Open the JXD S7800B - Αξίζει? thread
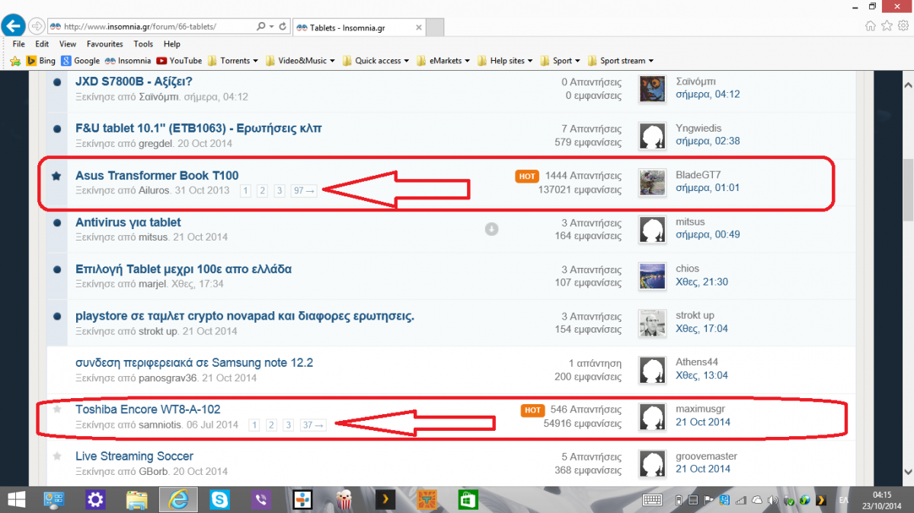This screenshot has width=914, height=513. [x=133, y=81]
